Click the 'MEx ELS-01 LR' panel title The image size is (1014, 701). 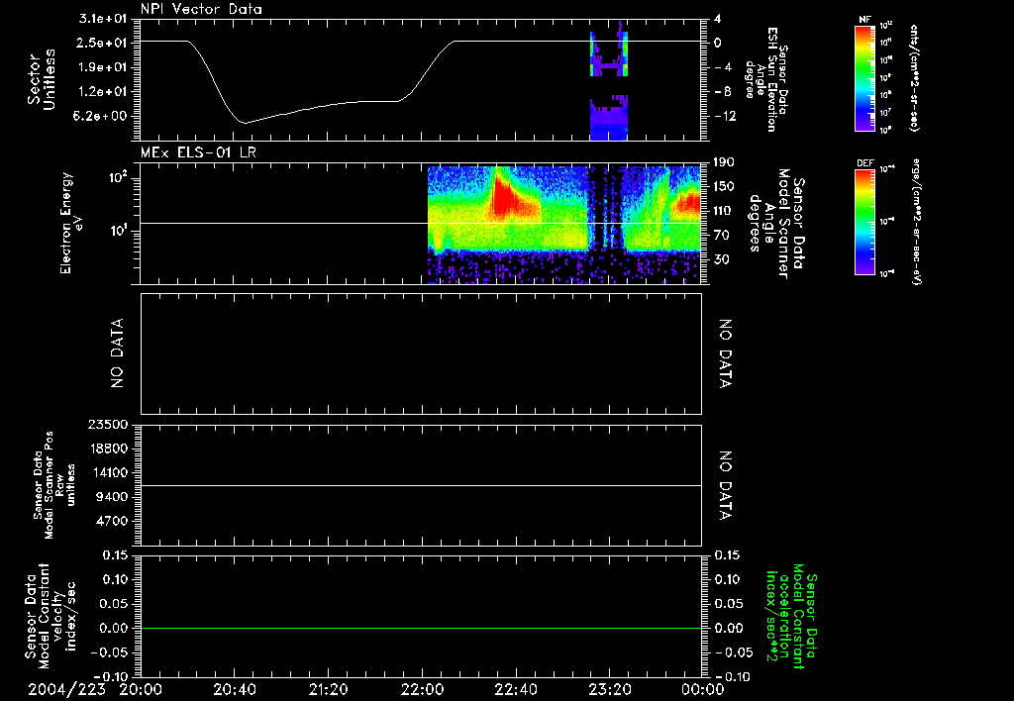pos(198,153)
